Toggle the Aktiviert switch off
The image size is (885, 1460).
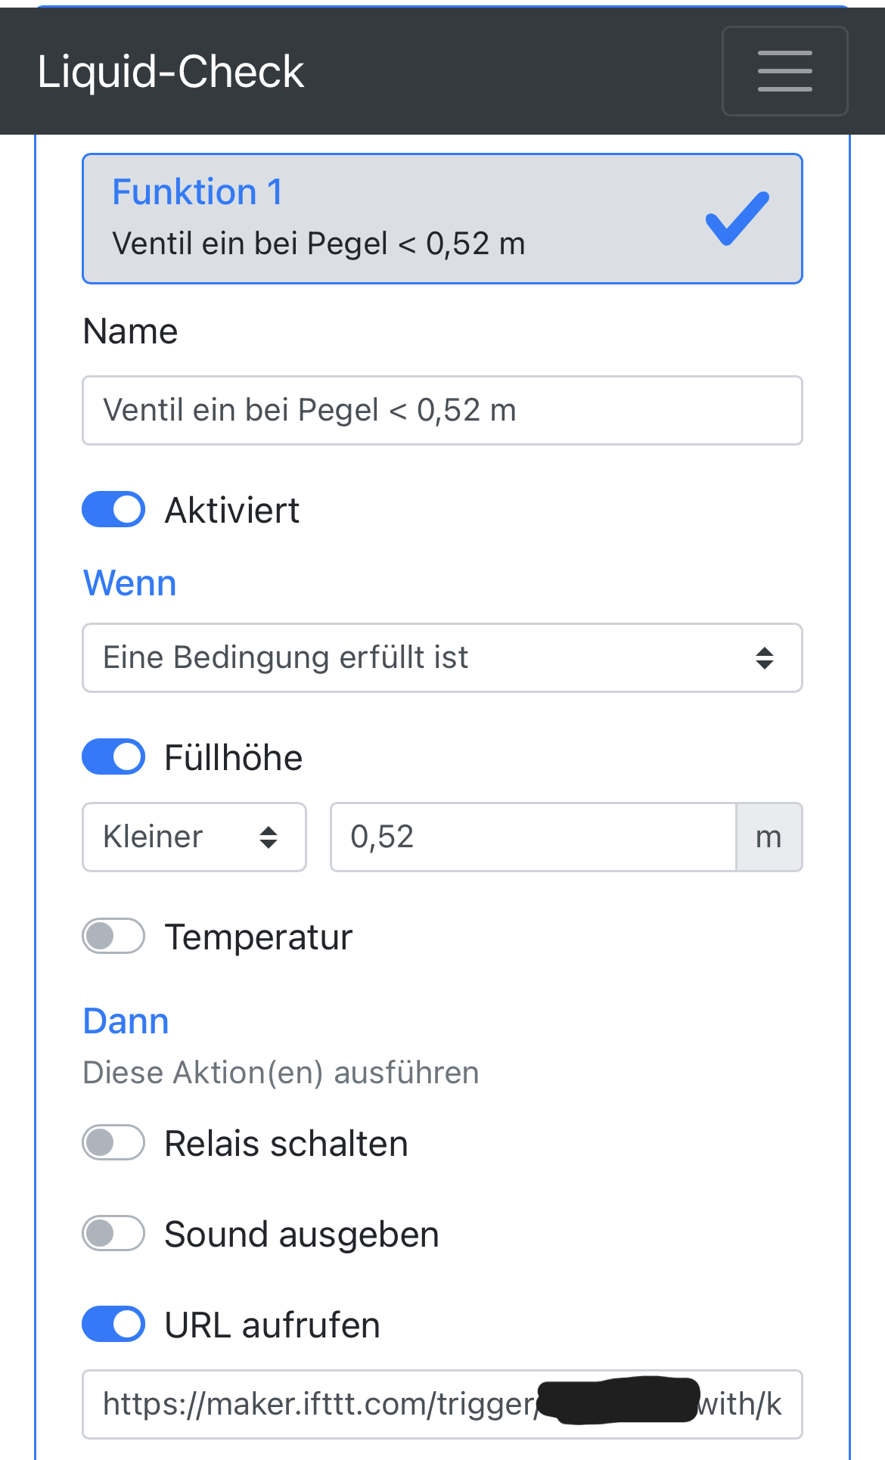click(x=113, y=509)
